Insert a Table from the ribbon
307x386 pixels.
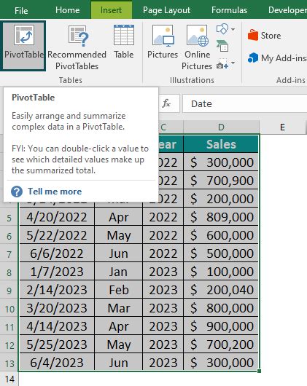tap(124, 42)
